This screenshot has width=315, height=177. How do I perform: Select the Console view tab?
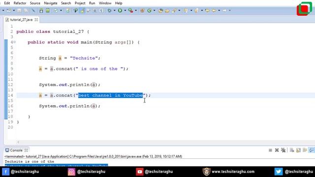point(16,150)
